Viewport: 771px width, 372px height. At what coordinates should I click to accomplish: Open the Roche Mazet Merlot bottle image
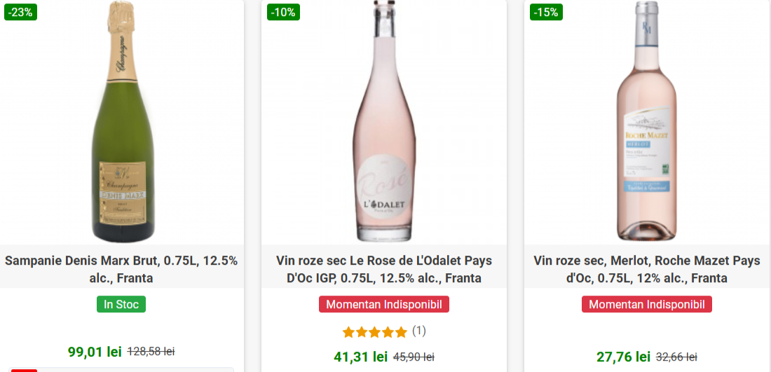pyautogui.click(x=647, y=123)
